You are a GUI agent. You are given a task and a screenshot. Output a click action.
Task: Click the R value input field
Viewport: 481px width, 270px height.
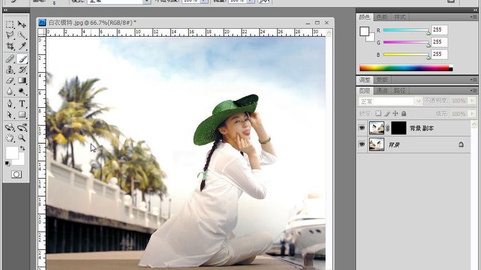[439, 30]
